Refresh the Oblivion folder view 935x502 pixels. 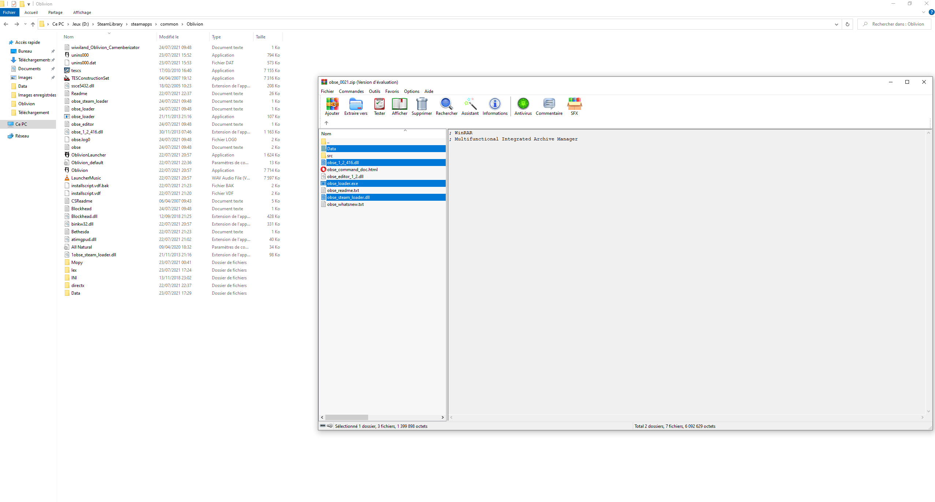click(x=847, y=24)
